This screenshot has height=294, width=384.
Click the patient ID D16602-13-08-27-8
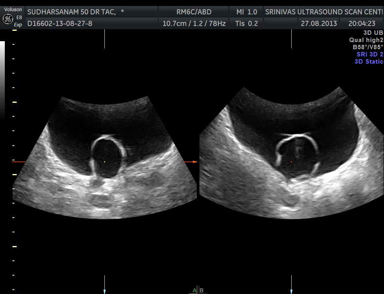(x=60, y=24)
